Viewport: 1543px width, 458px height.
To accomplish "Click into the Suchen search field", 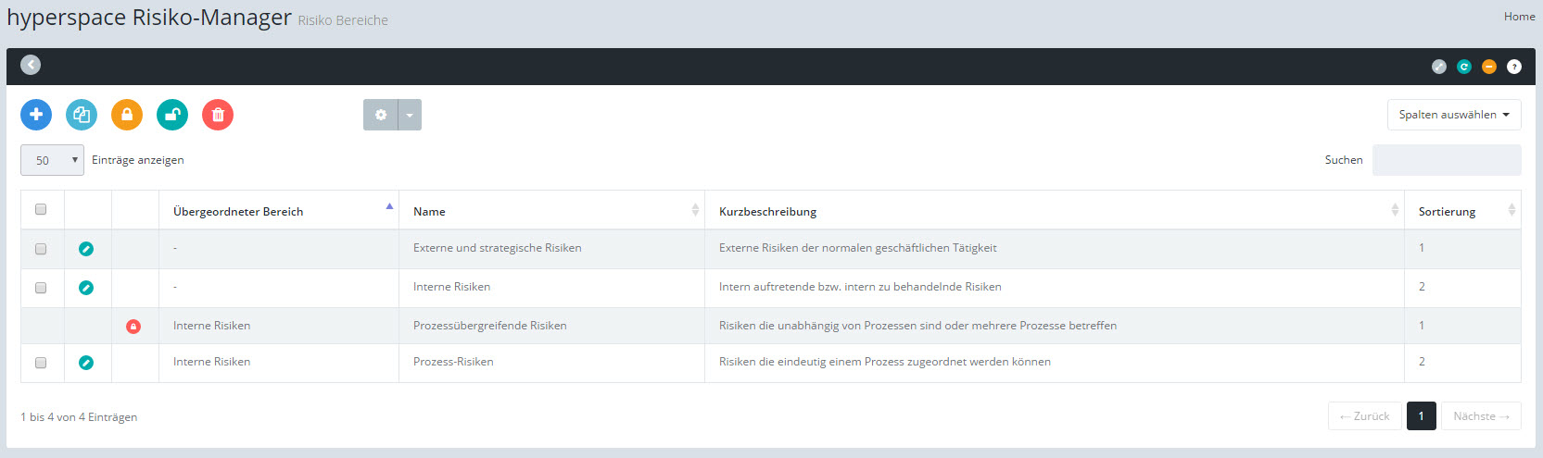I will tap(1446, 160).
